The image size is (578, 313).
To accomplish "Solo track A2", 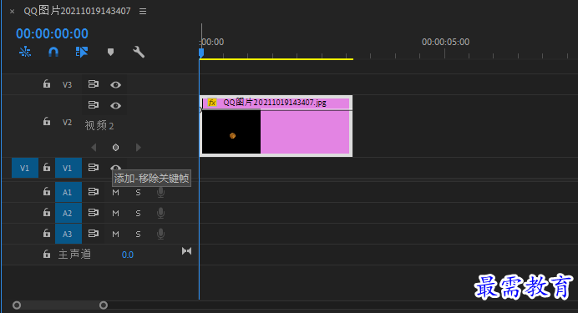I will [138, 213].
